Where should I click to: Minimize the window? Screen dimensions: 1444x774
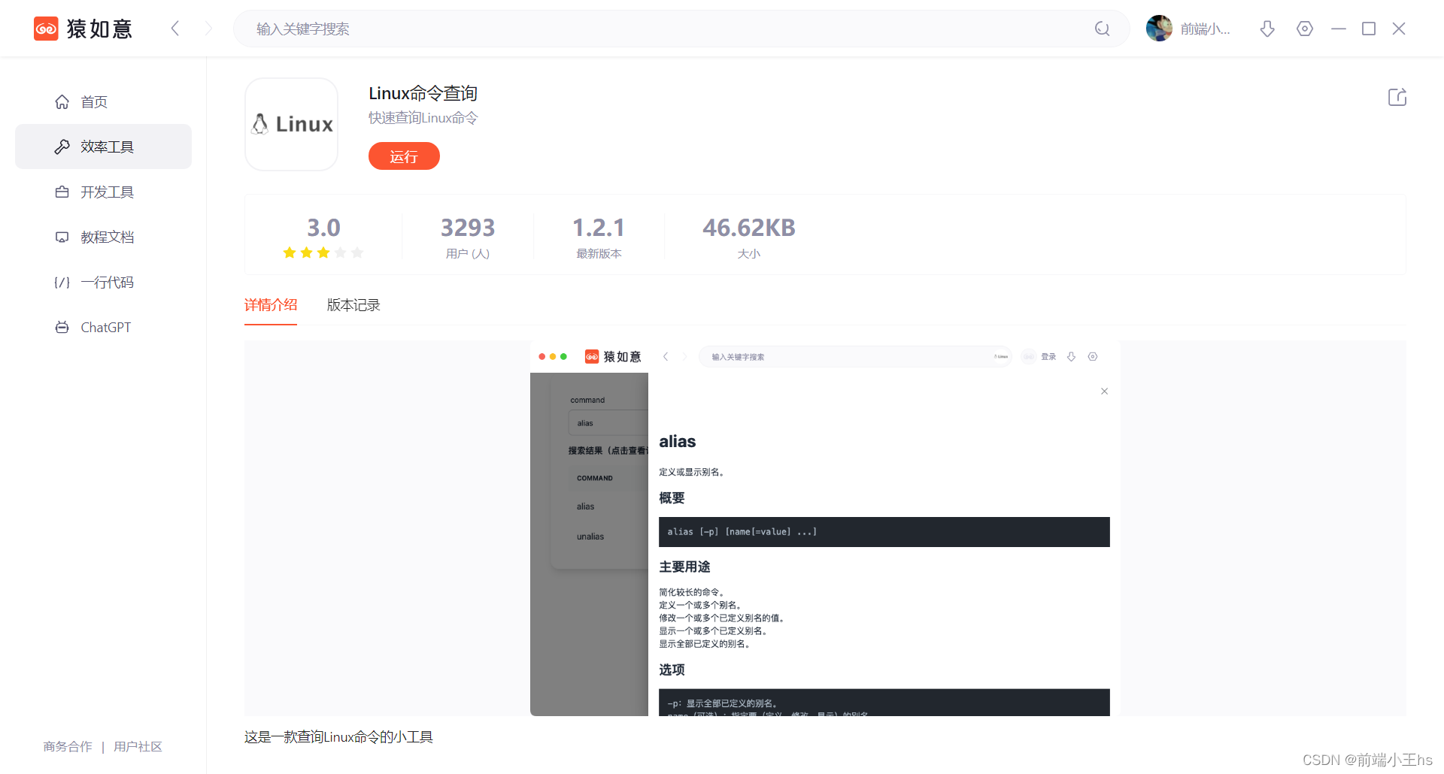pos(1339,29)
